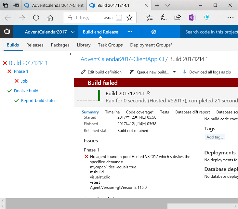
Task: Click the Add tag field
Action: [x=215, y=137]
